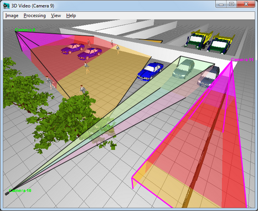Click the right green and yellow truck
Screen dimensions: 258x211
click(x=220, y=44)
